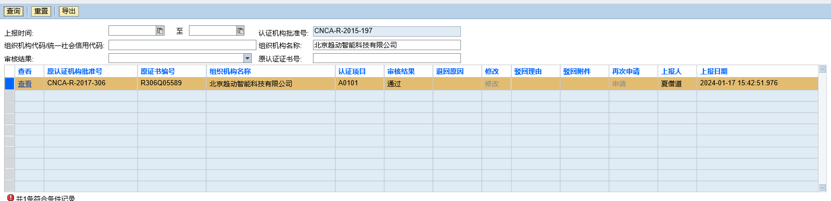This screenshot has height=201, width=831.
Task: Click the disabled 修改 link in row
Action: pos(492,84)
